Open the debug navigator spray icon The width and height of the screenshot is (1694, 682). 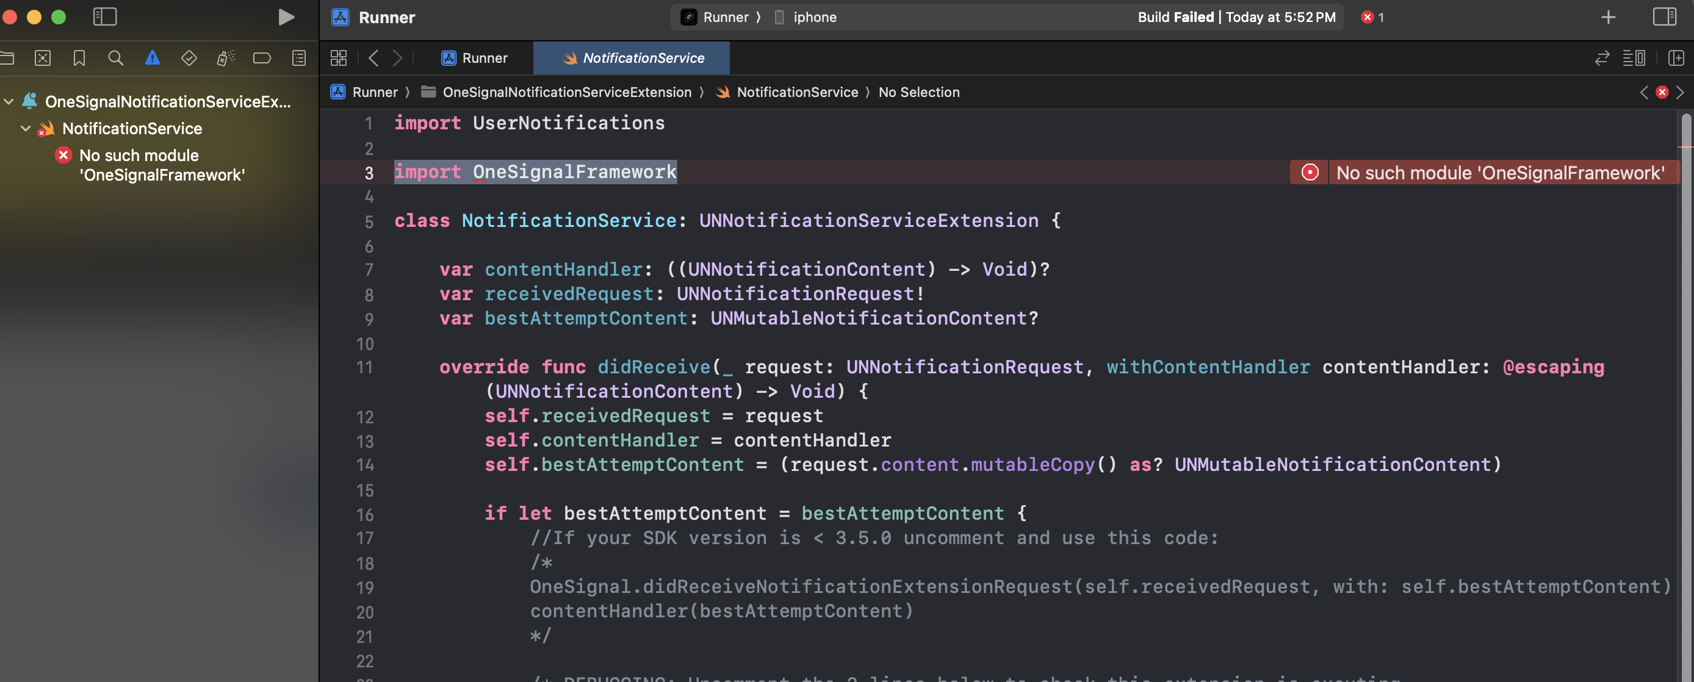point(226,58)
